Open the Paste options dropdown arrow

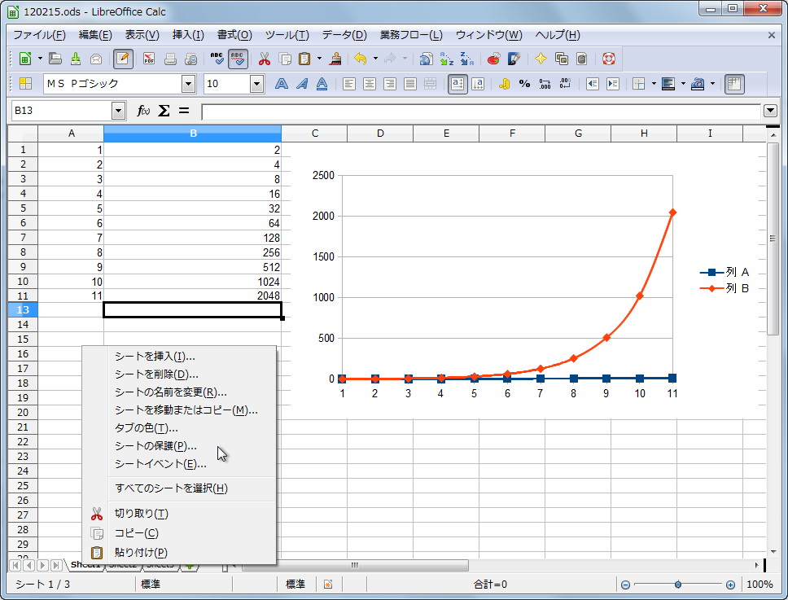pos(320,59)
